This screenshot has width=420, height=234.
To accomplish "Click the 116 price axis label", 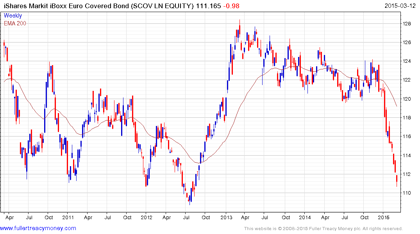I will coord(407,136).
